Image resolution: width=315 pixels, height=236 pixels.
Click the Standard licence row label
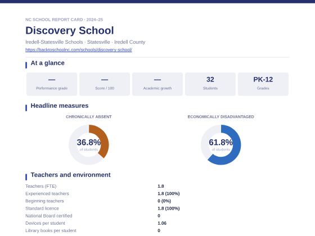click(42, 208)
